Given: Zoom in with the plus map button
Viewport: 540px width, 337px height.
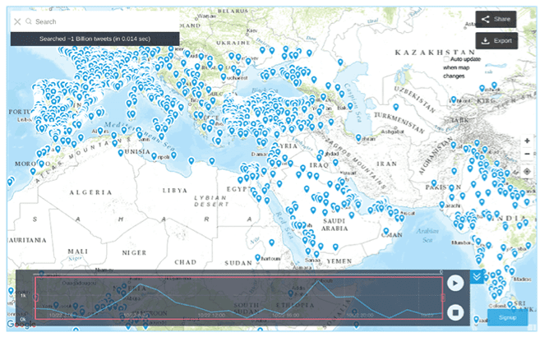Looking at the screenshot, I should (x=527, y=141).
